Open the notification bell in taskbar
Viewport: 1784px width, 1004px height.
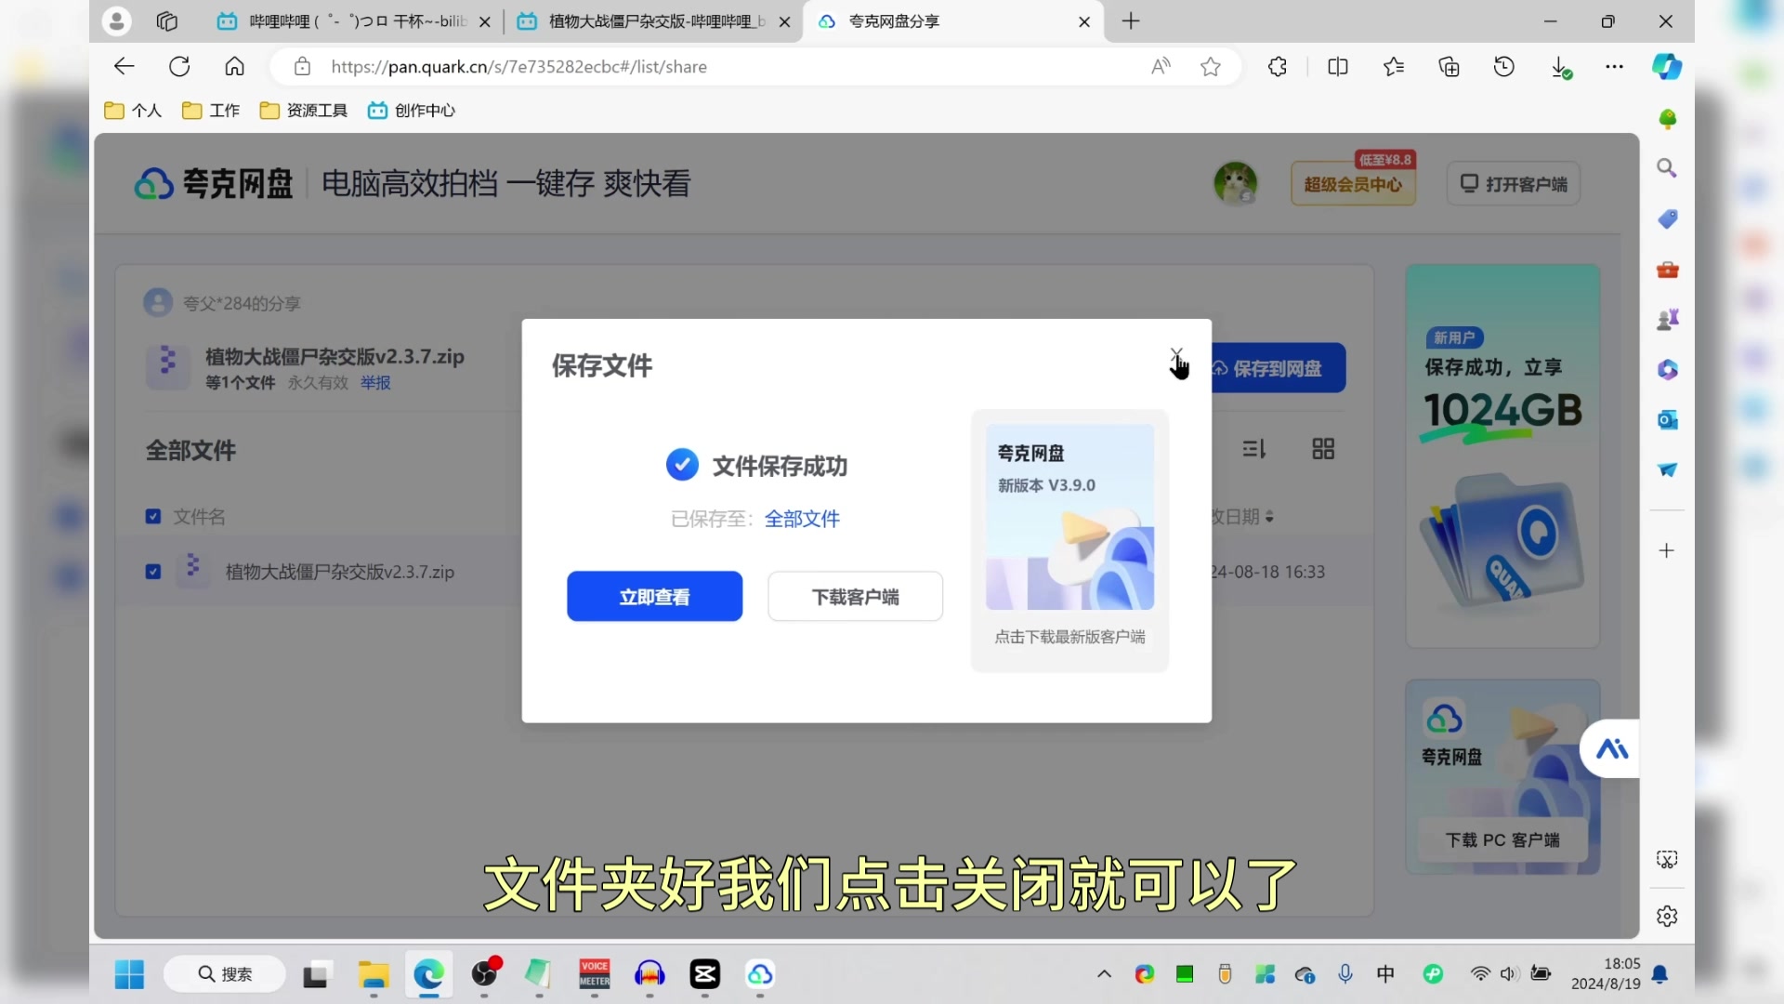[x=1660, y=974]
